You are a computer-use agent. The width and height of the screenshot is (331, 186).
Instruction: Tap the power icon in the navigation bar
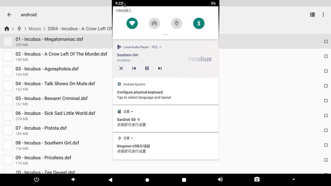(36, 179)
